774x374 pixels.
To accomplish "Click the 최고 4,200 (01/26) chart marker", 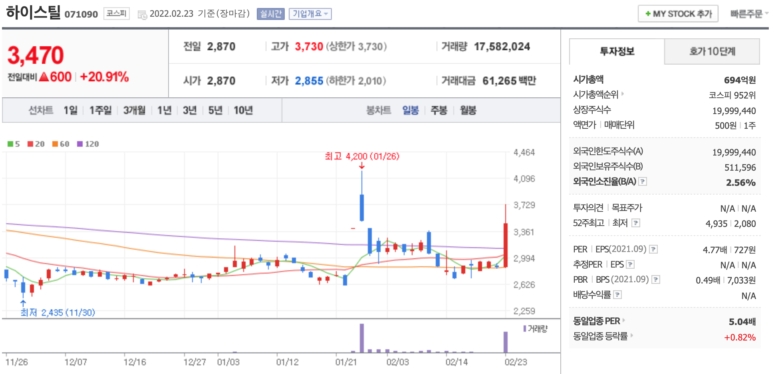I will coord(362,156).
